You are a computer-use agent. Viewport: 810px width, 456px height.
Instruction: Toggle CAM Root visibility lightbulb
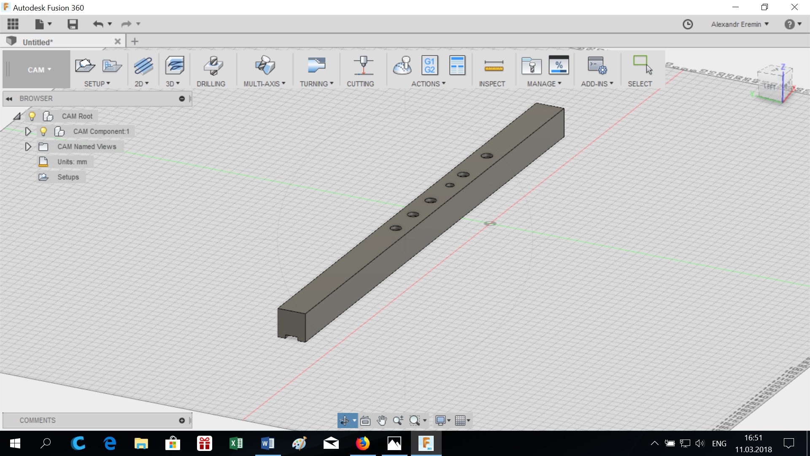[32, 116]
